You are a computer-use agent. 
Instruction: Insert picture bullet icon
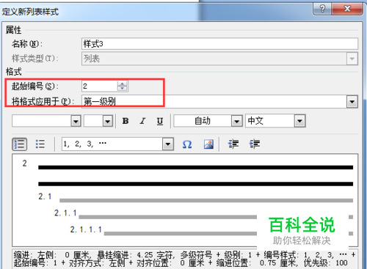point(208,144)
